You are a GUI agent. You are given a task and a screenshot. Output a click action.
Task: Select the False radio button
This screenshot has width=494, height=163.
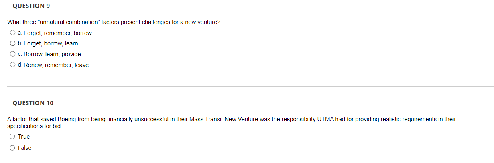click(13, 148)
